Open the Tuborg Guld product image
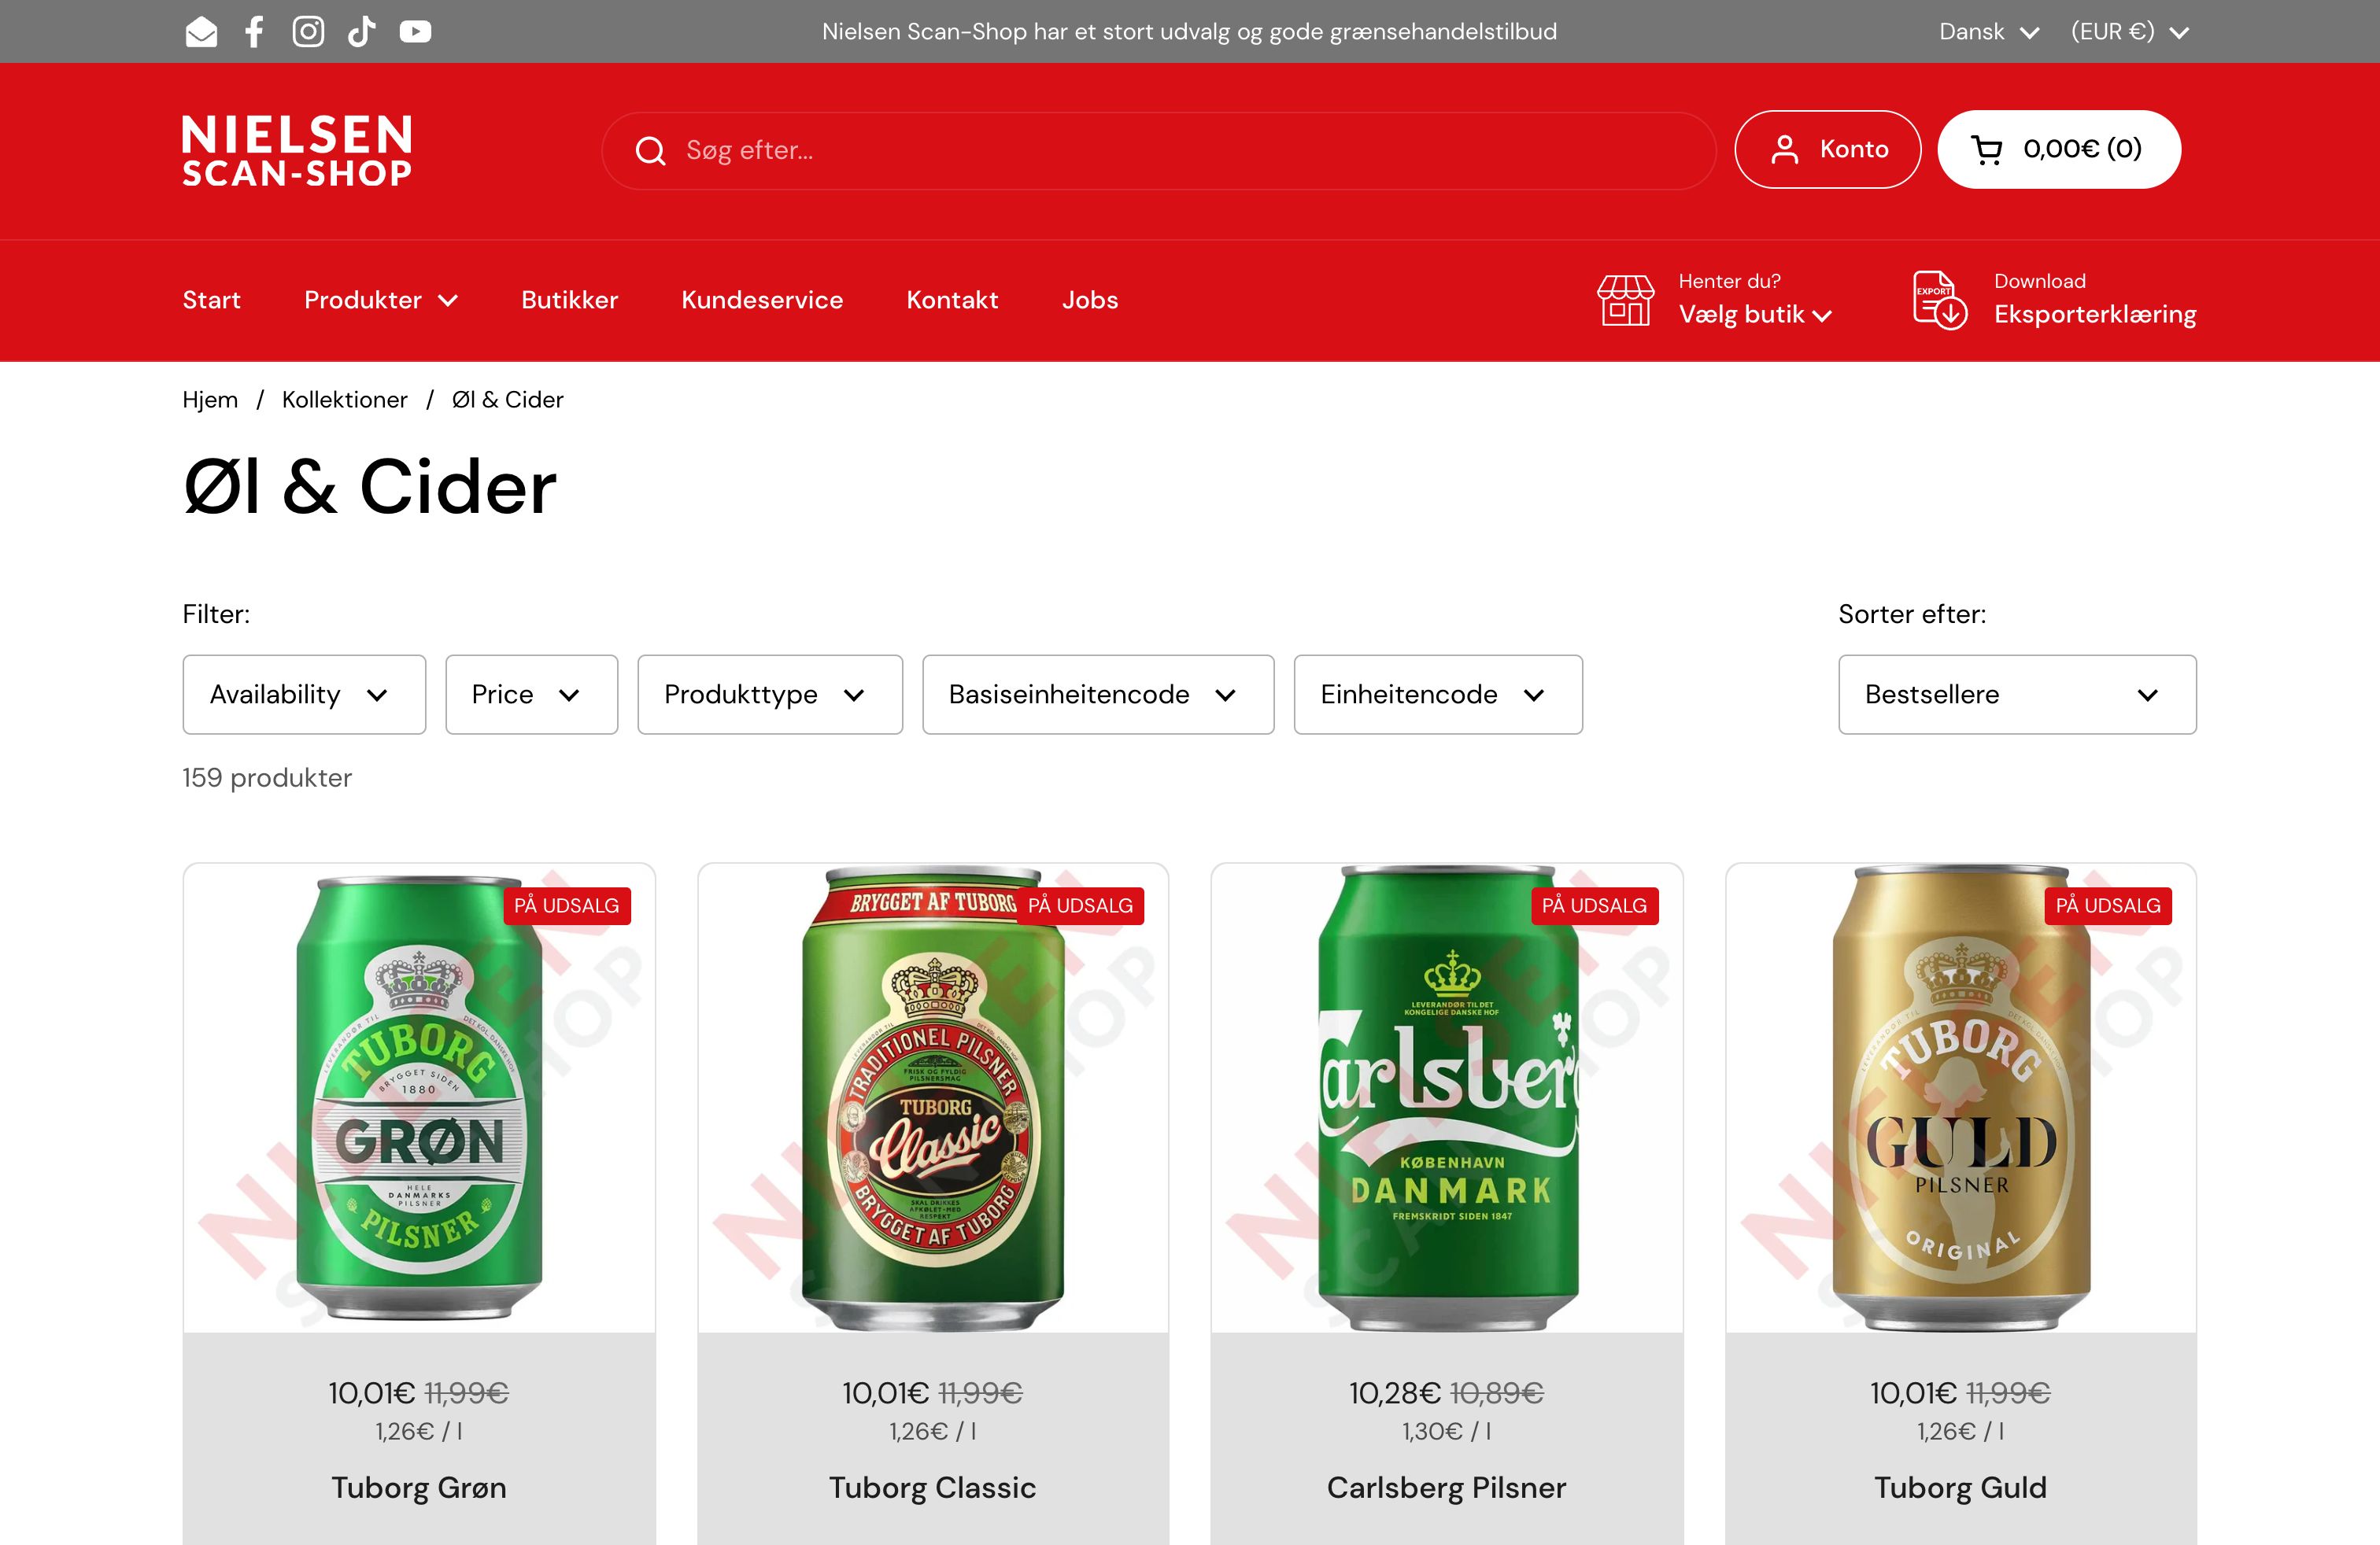The width and height of the screenshot is (2380, 1545). [1960, 1097]
